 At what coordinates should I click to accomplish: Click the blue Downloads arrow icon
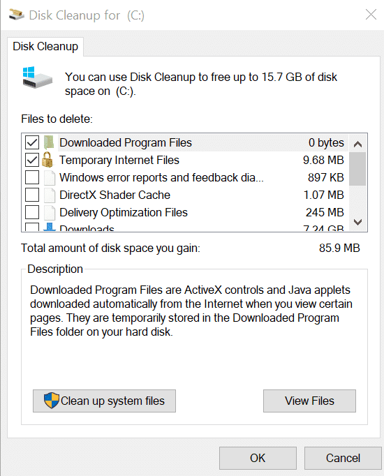tap(50, 227)
